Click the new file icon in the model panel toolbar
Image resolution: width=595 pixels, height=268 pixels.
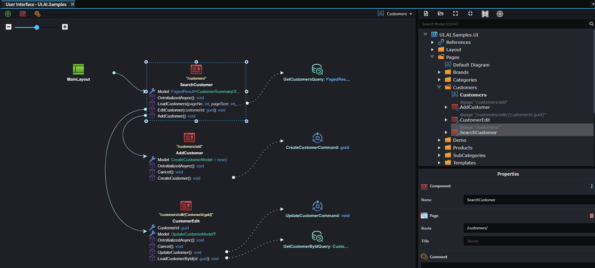click(x=426, y=14)
